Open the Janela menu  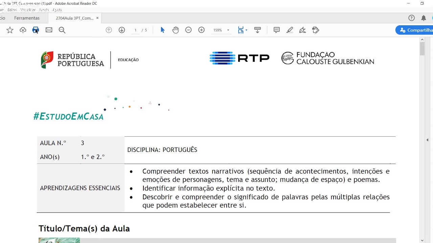pos(44,10)
